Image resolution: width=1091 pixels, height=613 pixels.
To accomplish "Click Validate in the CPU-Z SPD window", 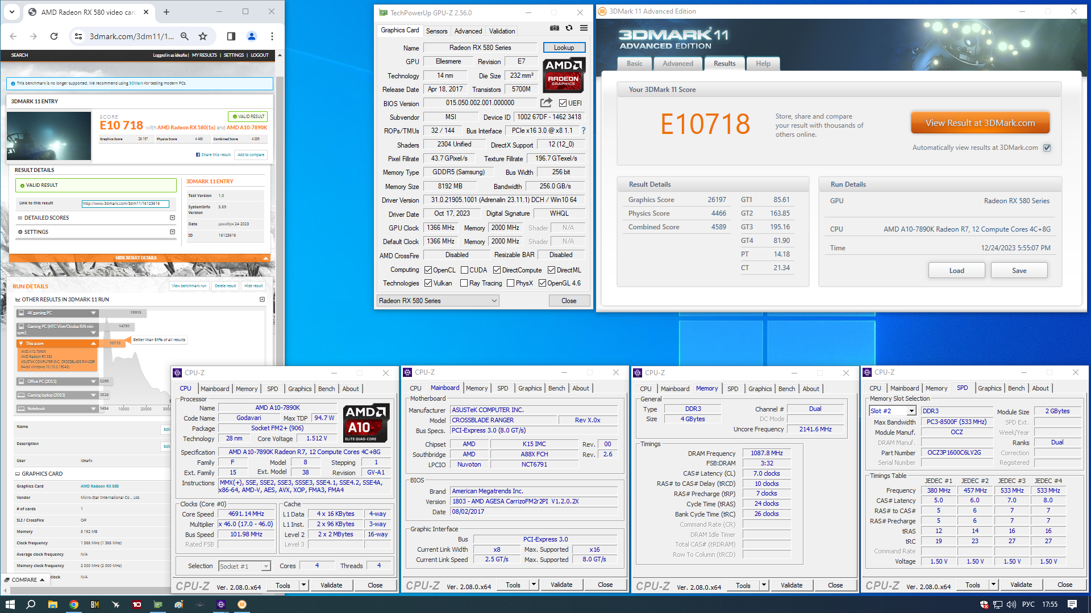I will [x=1021, y=585].
